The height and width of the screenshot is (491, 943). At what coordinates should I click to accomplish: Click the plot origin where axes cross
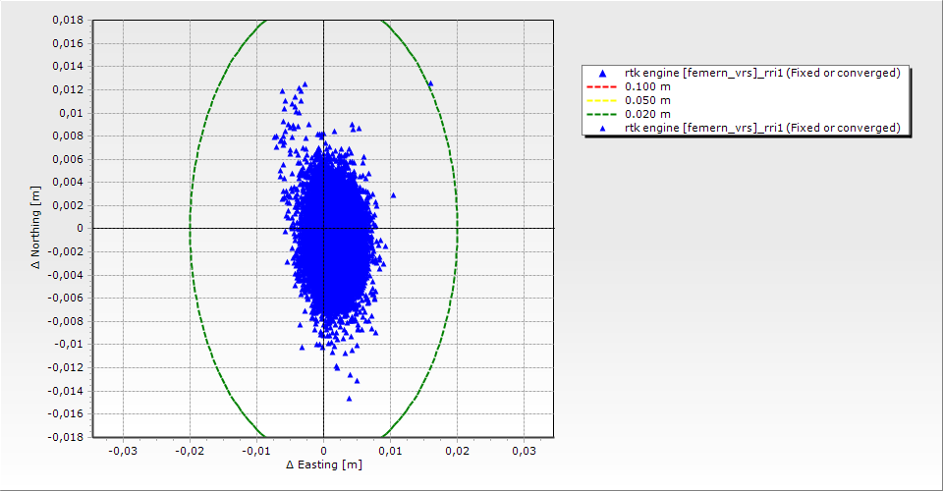[323, 228]
